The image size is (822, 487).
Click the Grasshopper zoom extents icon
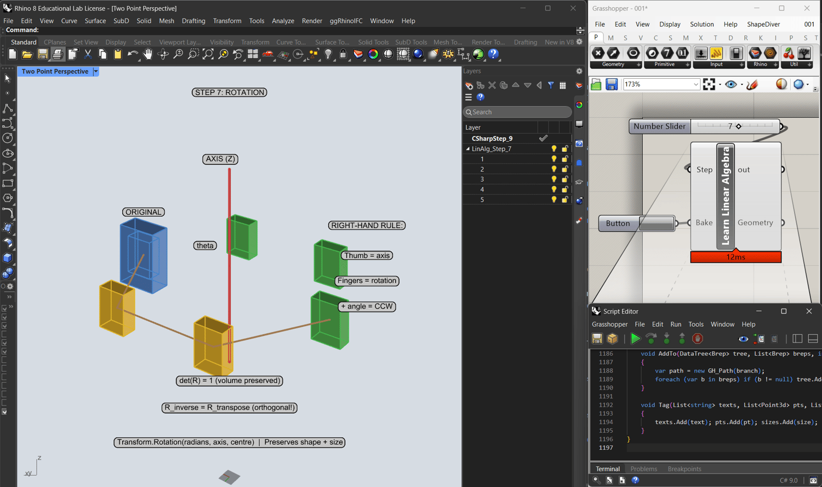point(709,84)
